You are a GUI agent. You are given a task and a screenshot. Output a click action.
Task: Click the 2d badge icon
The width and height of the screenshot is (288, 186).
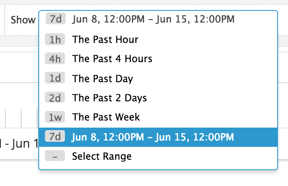55,98
